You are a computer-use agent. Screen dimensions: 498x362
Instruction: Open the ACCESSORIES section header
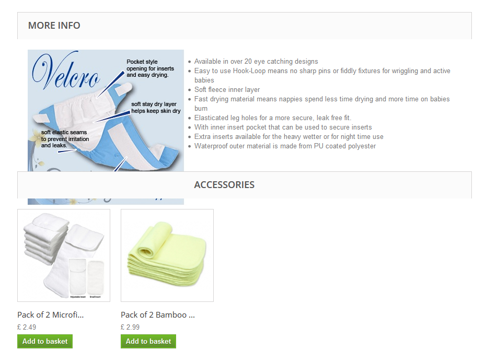click(x=245, y=185)
